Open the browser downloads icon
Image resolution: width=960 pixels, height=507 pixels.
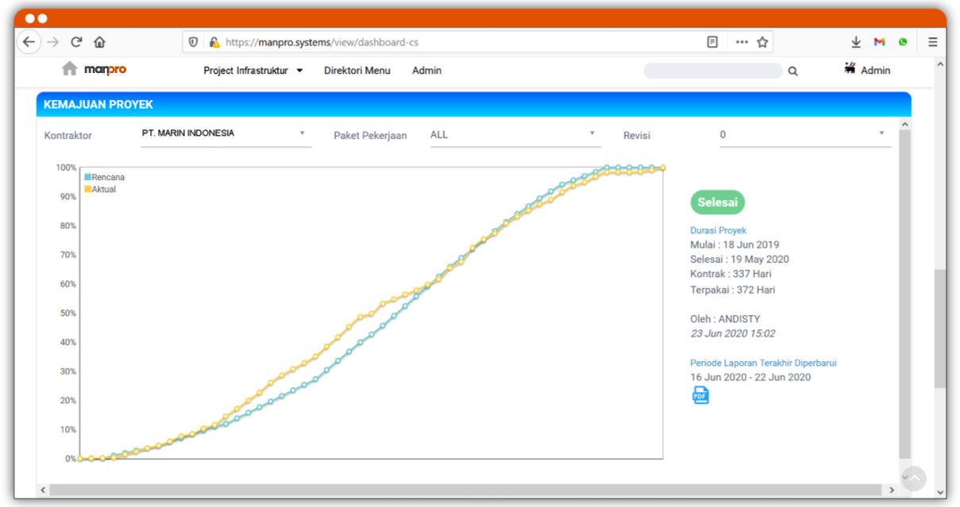pyautogui.click(x=856, y=42)
